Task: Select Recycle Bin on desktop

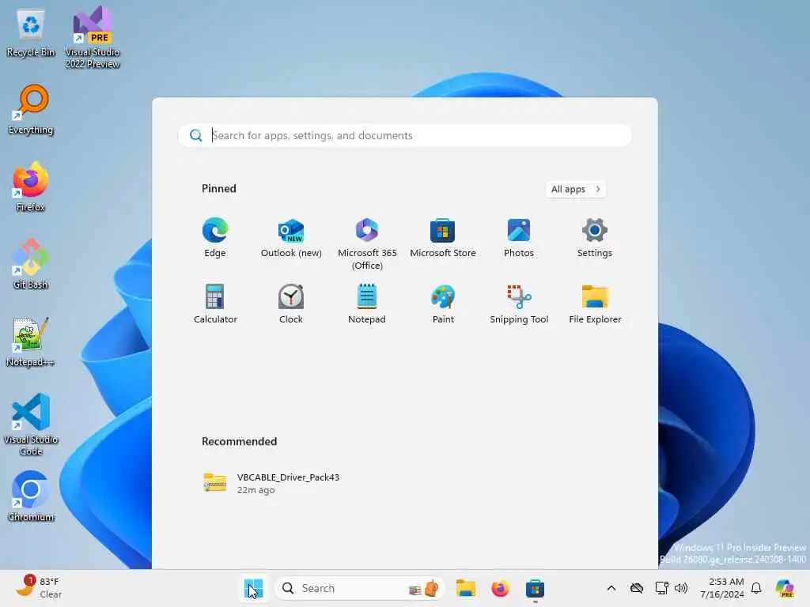Action: (31, 33)
